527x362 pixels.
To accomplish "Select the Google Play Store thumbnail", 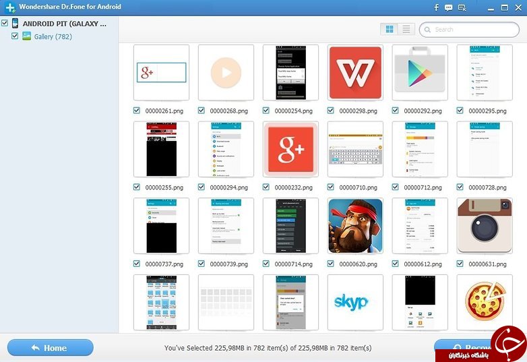I will (420, 73).
